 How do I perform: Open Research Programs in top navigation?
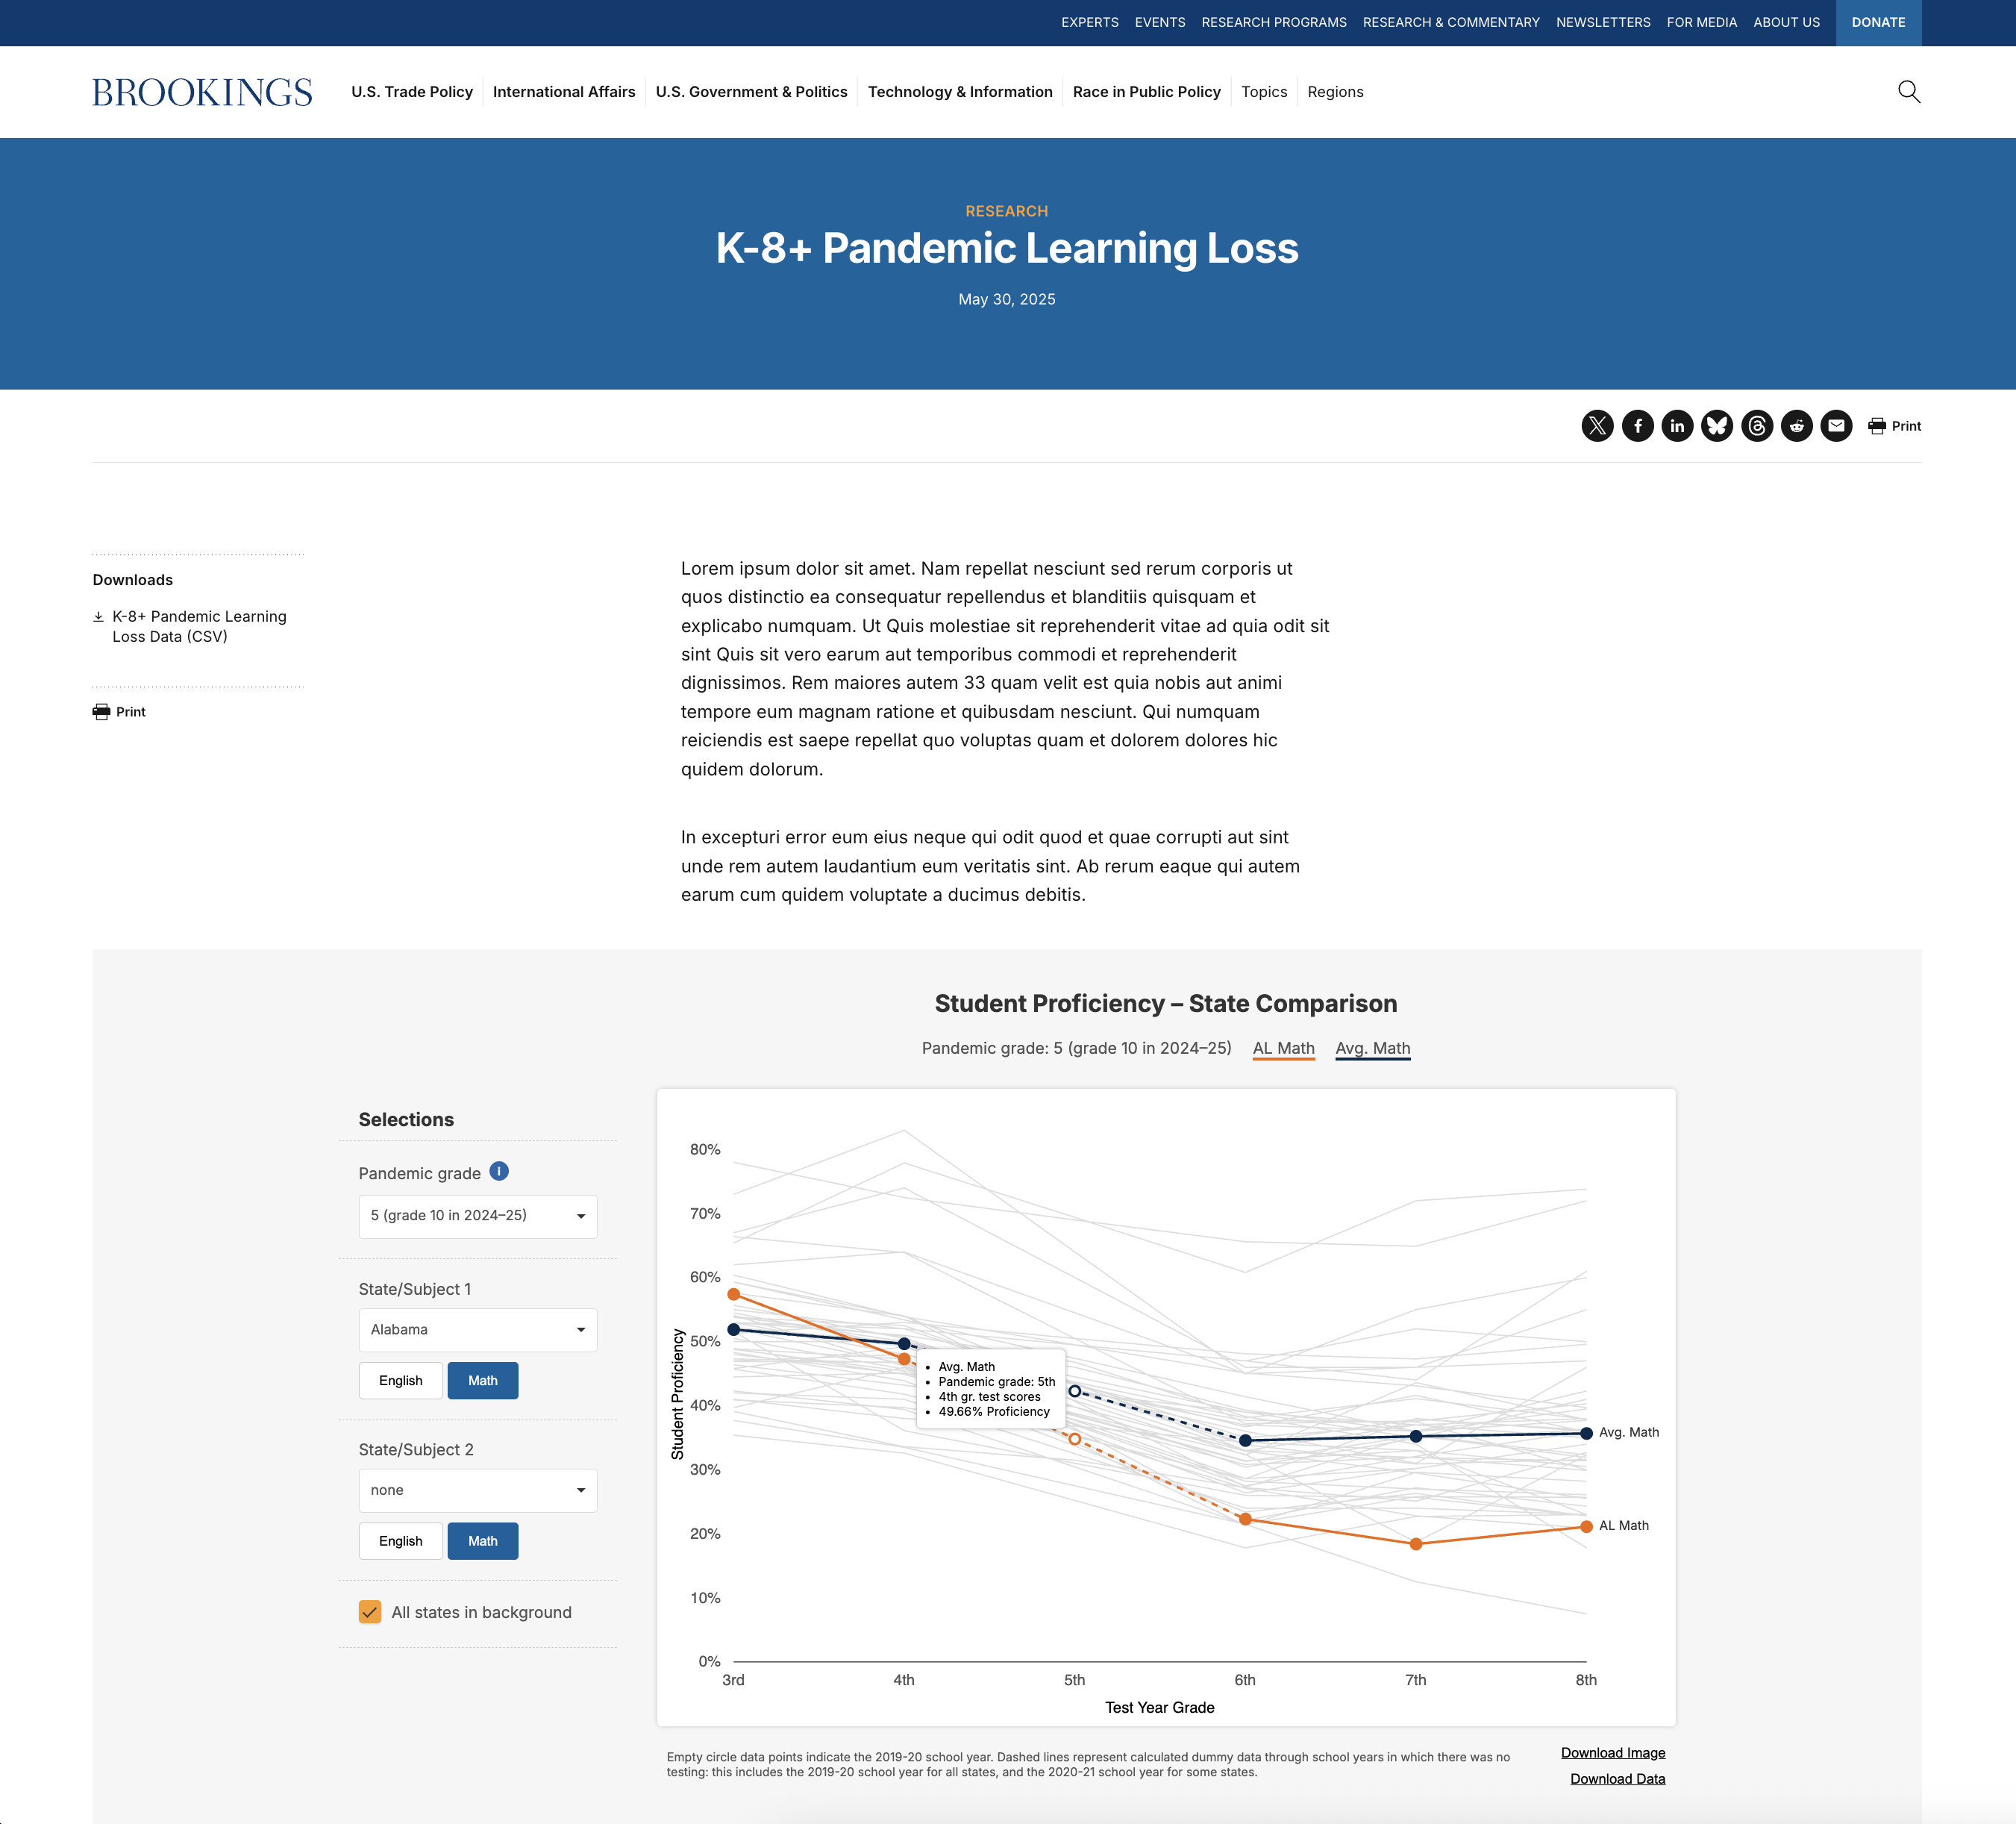(x=1273, y=22)
